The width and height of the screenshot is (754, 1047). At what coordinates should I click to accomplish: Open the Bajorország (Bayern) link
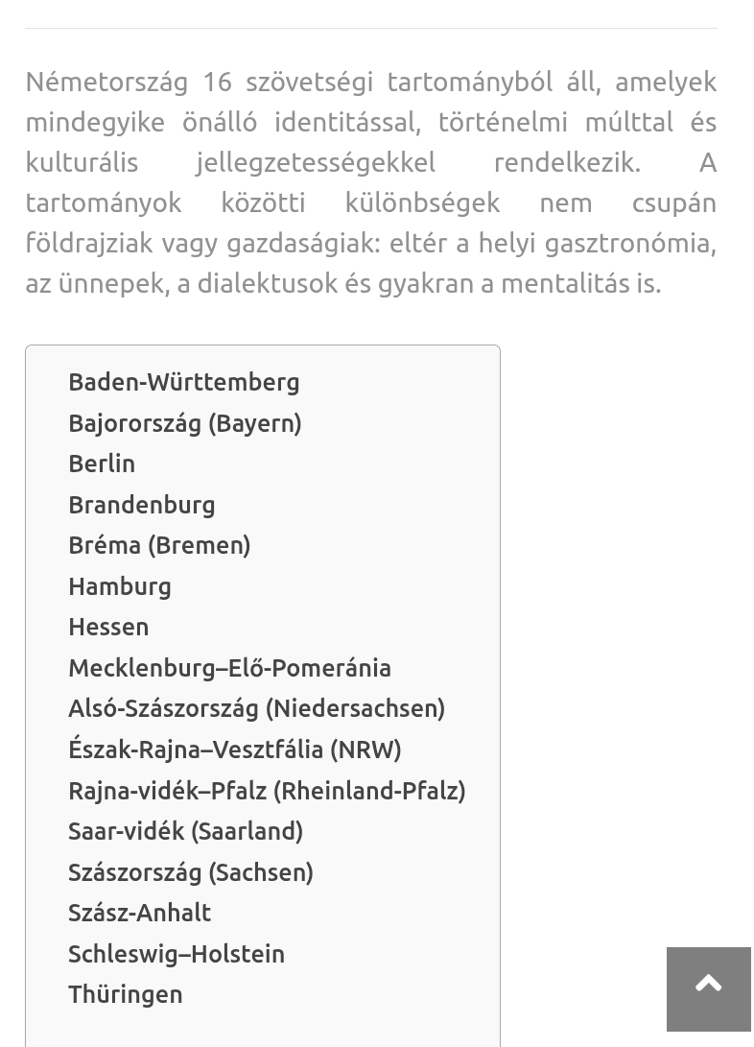185,423
